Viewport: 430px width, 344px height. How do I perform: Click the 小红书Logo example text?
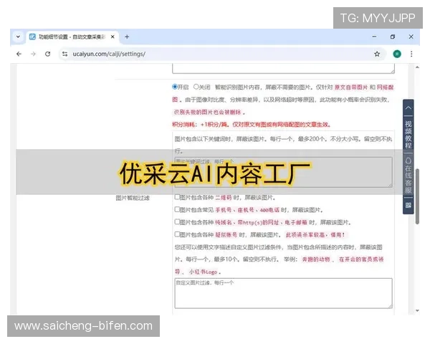pos(204,272)
